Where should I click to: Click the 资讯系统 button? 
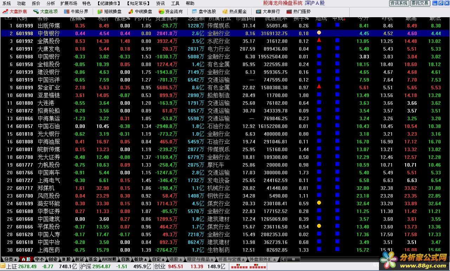399,3
